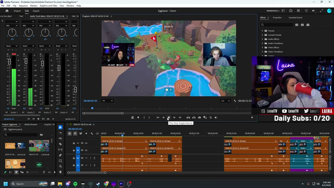Open Audio 2 Mix output dropdown
Image resolution: width=334 pixels, height=188 pixels.
28,26
